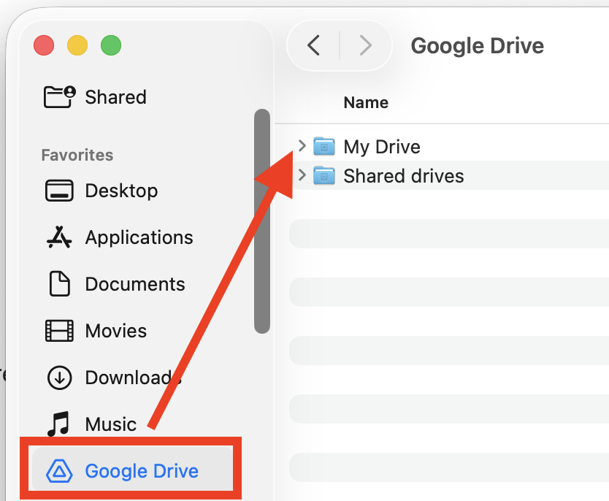Sort by the Name column header

[366, 103]
